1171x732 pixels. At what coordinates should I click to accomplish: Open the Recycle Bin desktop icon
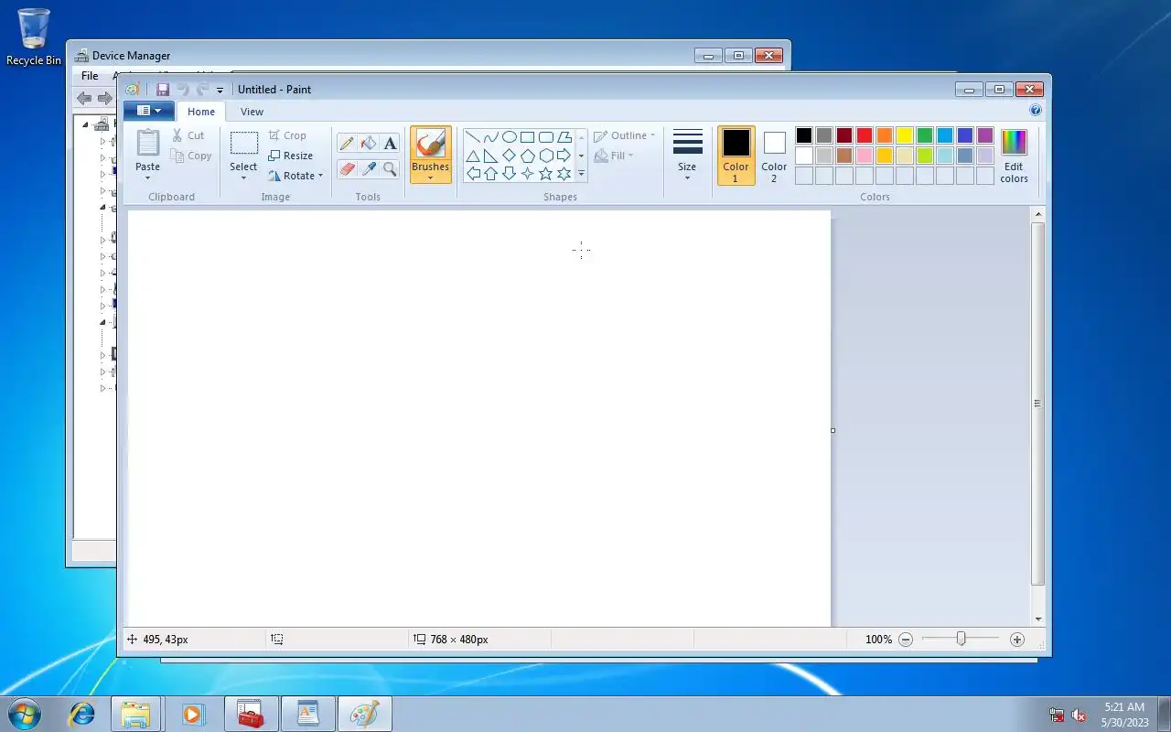[x=34, y=38]
